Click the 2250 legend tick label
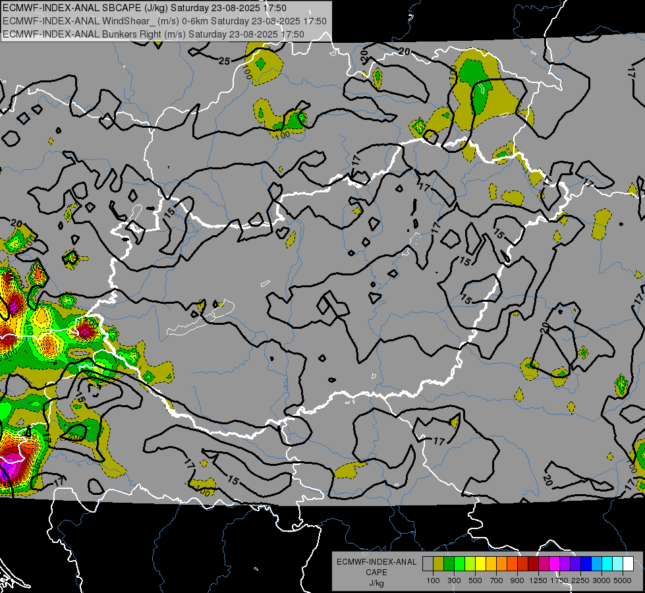645x593 pixels. point(580,580)
